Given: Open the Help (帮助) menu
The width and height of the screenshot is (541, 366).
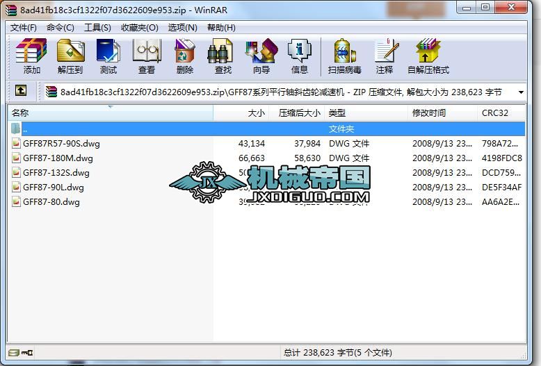Looking at the screenshot, I should point(221,28).
